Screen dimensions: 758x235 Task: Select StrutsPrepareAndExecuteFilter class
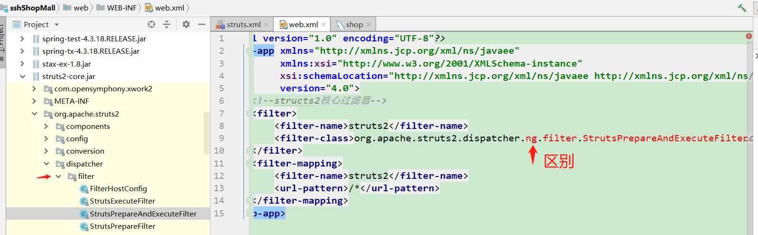click(x=143, y=214)
